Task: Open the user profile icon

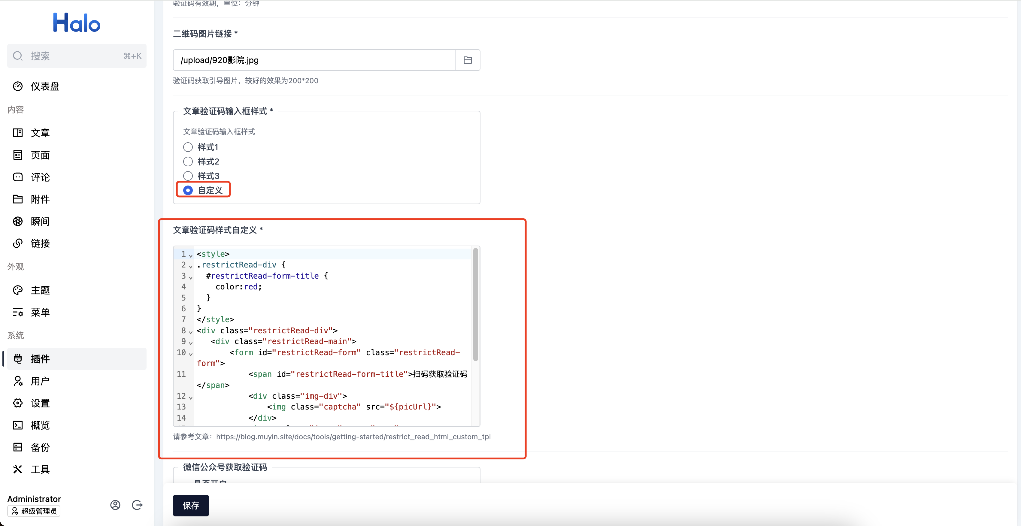Action: (115, 505)
